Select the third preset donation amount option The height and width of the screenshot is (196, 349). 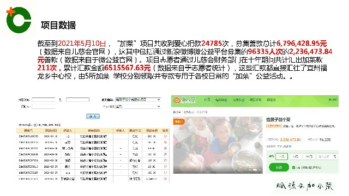click(309, 157)
